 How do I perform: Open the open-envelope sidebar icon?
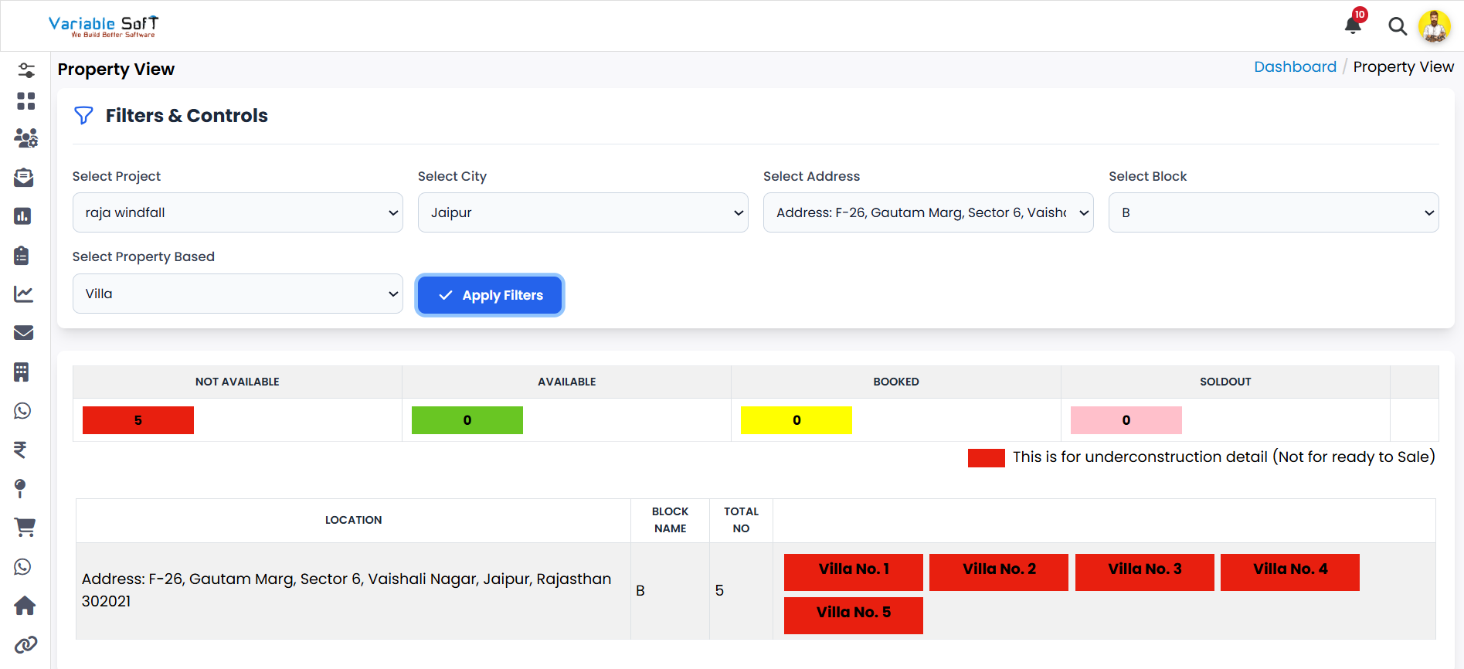click(x=24, y=178)
